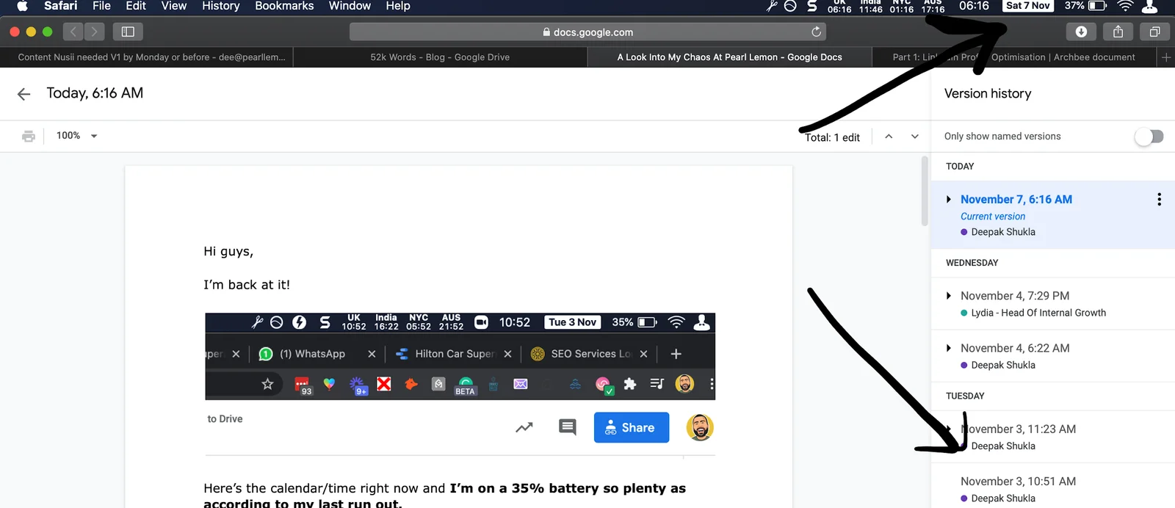Expand the November 7, 6:16 AM version
This screenshot has width=1175, height=508.
[949, 200]
